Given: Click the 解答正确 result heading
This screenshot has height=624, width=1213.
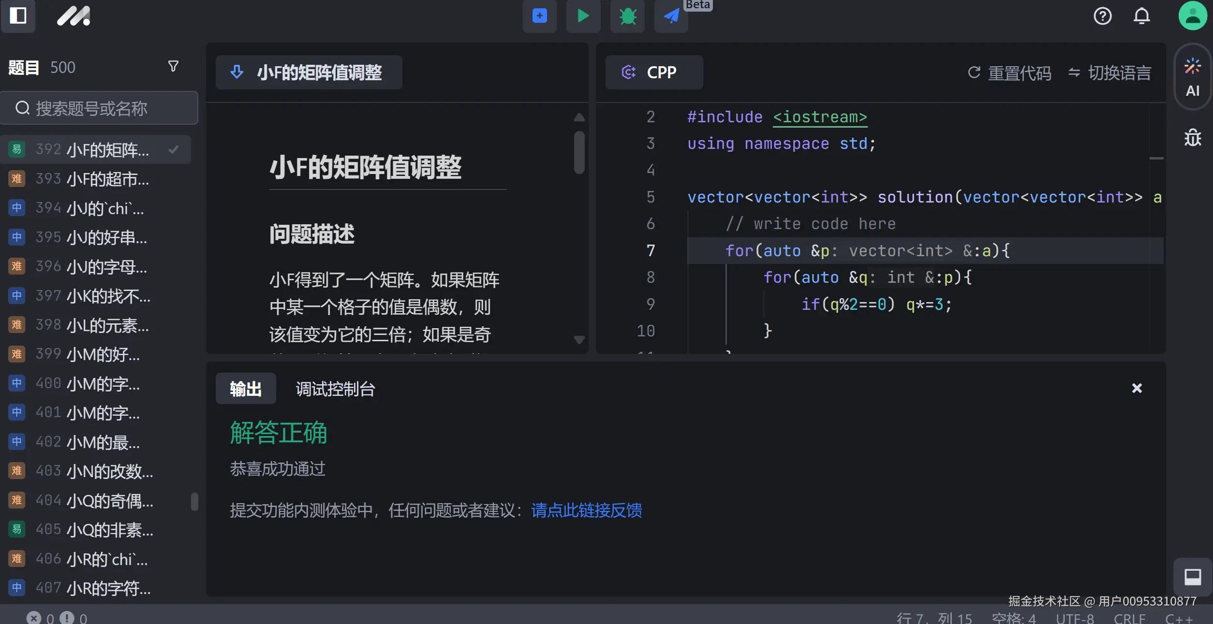Looking at the screenshot, I should pyautogui.click(x=279, y=432).
